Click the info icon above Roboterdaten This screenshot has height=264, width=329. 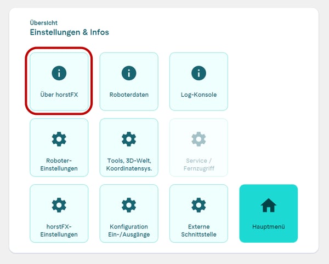tap(129, 73)
